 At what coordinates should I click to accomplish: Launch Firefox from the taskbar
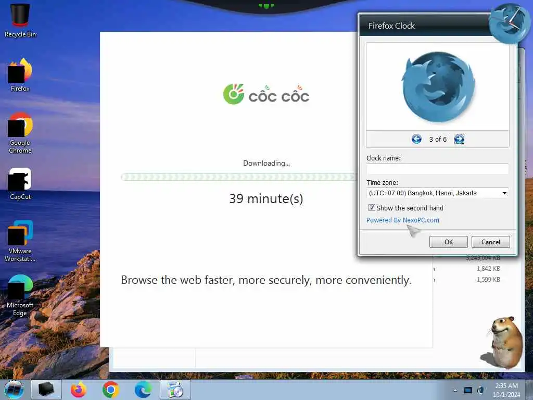(x=79, y=390)
